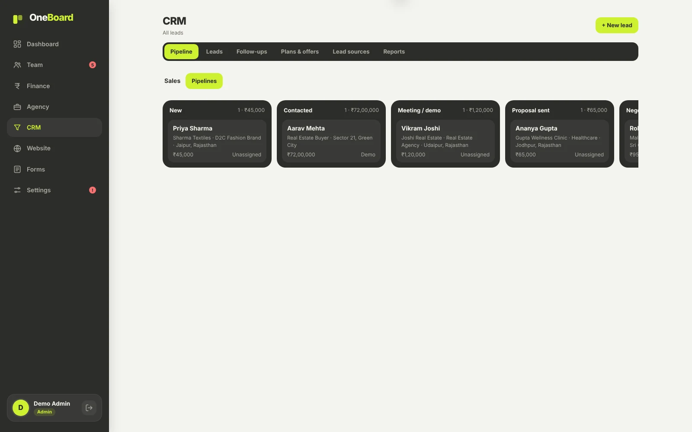Open the Reports tab

tap(394, 51)
